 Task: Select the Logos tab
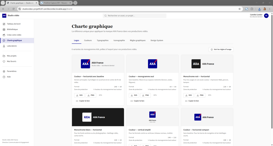[x=77, y=40]
